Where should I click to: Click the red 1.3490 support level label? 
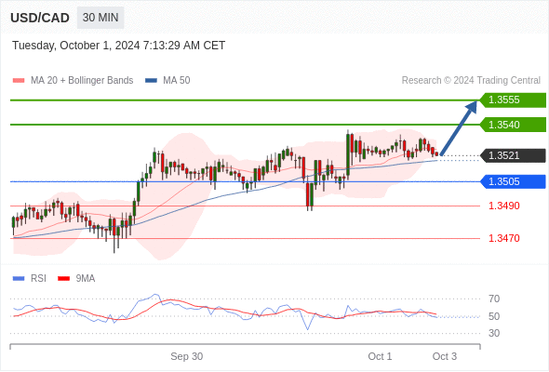[503, 206]
